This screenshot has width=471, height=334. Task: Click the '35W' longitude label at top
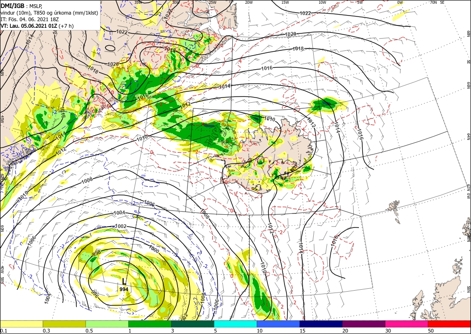click(138, 2)
